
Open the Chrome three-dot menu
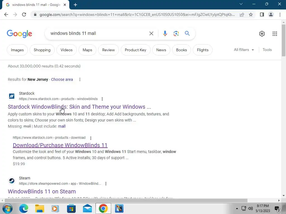tap(280, 14)
